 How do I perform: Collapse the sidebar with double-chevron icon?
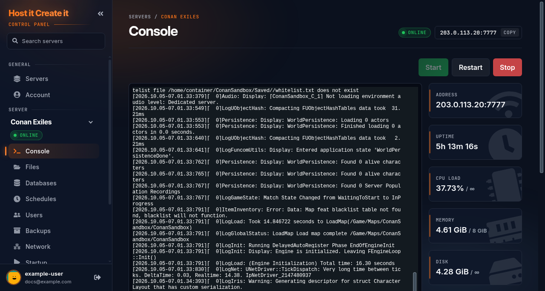coord(100,14)
